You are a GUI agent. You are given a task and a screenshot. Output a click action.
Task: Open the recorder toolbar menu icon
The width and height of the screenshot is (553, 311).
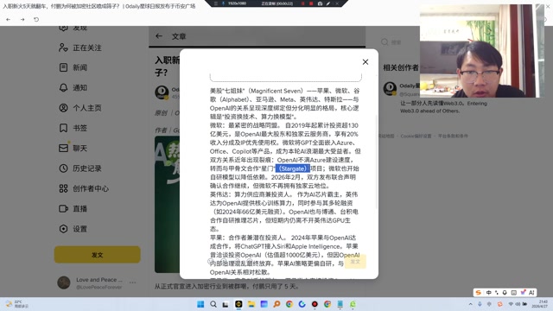pyautogui.click(x=216, y=3)
